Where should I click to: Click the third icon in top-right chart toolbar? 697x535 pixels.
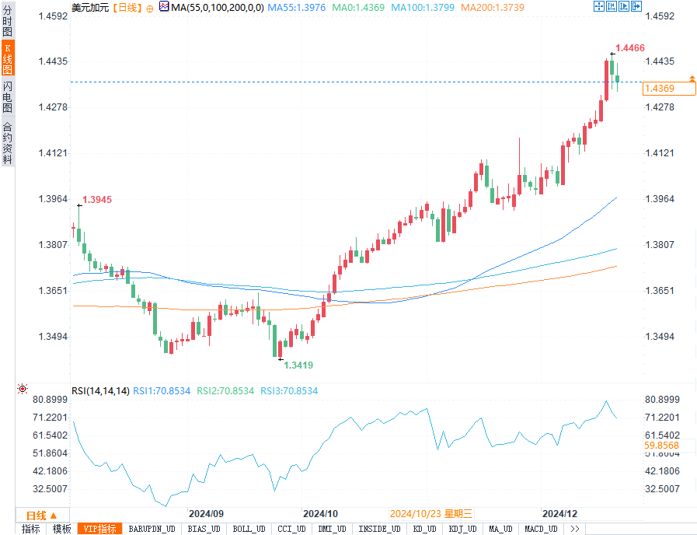623,6
